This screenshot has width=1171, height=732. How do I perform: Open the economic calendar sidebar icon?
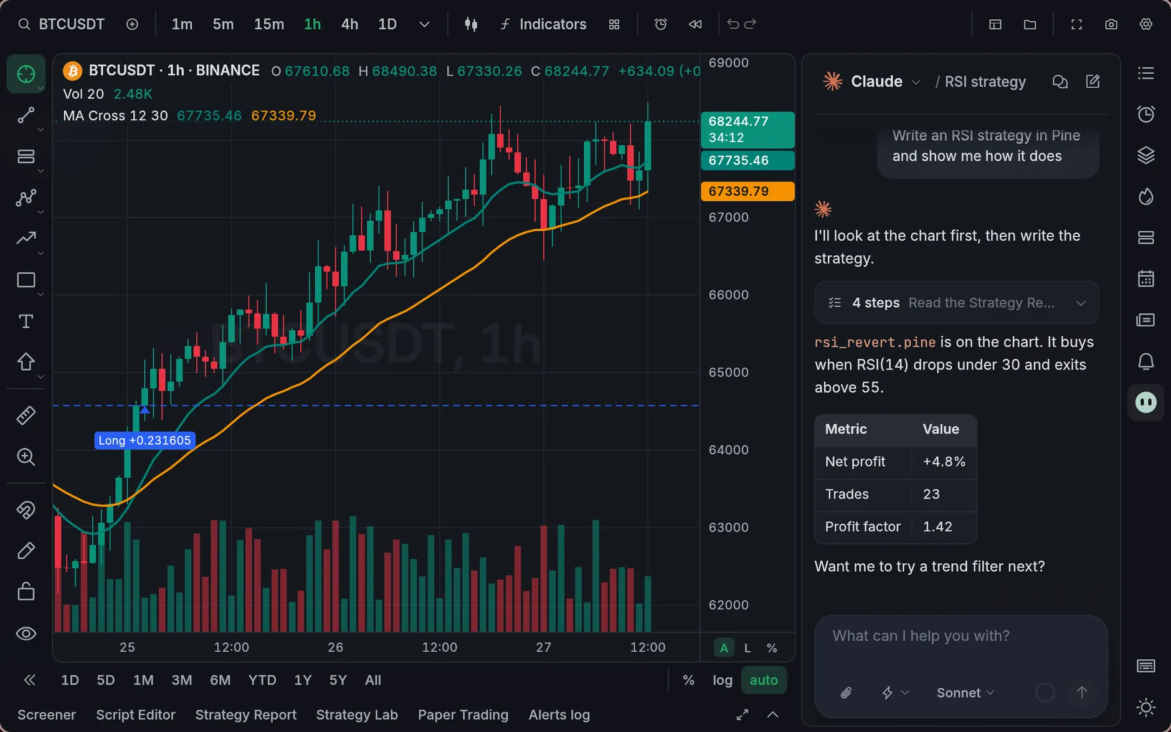(x=1146, y=278)
